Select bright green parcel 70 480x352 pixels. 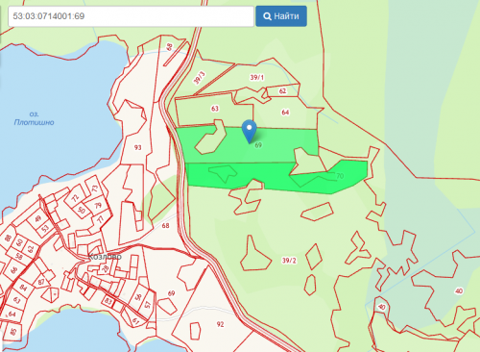(x=340, y=176)
